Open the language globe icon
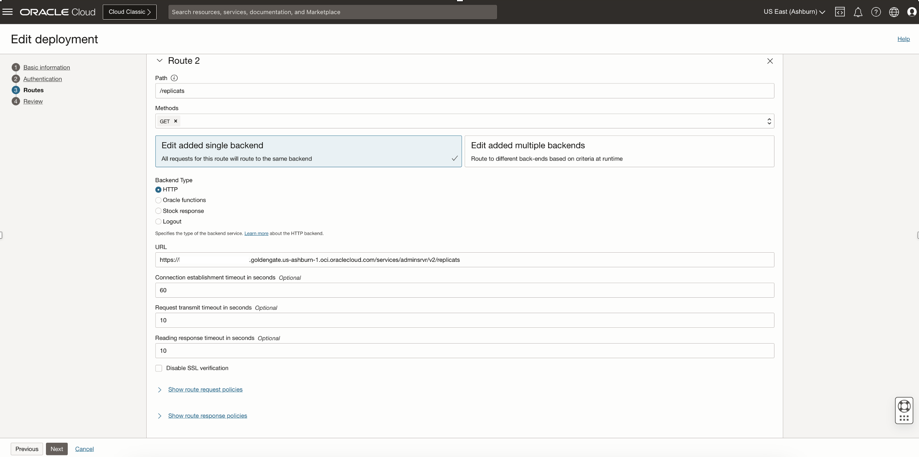This screenshot has width=919, height=457. 894,12
